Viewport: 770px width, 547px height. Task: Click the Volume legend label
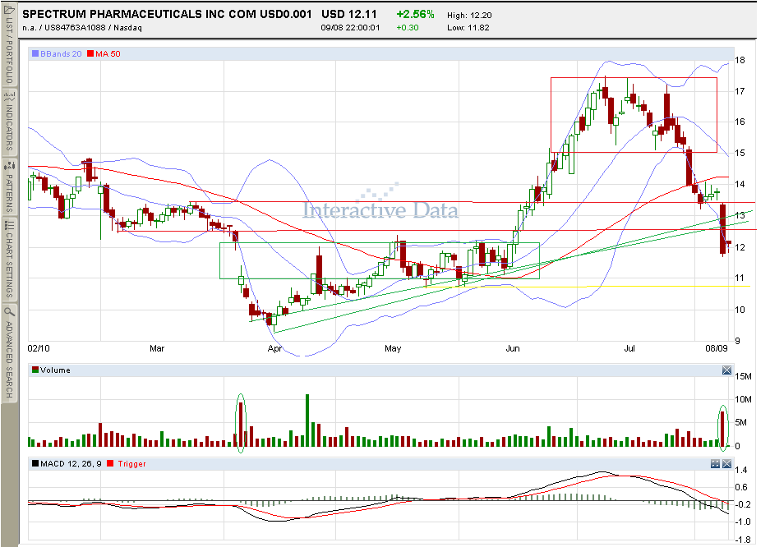(x=55, y=370)
